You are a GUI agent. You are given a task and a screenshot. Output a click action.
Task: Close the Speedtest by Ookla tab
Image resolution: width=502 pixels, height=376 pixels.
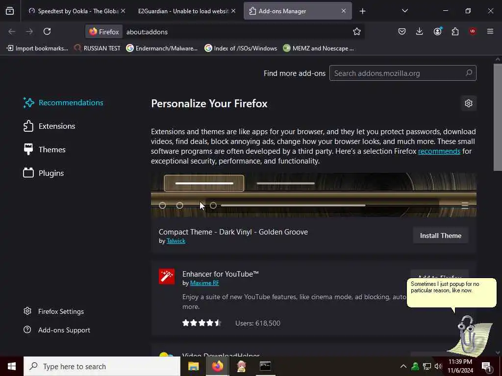point(123,11)
